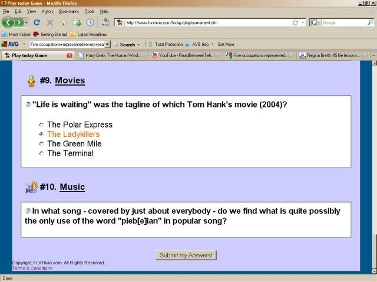Choose The Green Mile radio option
This screenshot has width=377, height=282.
41,144
